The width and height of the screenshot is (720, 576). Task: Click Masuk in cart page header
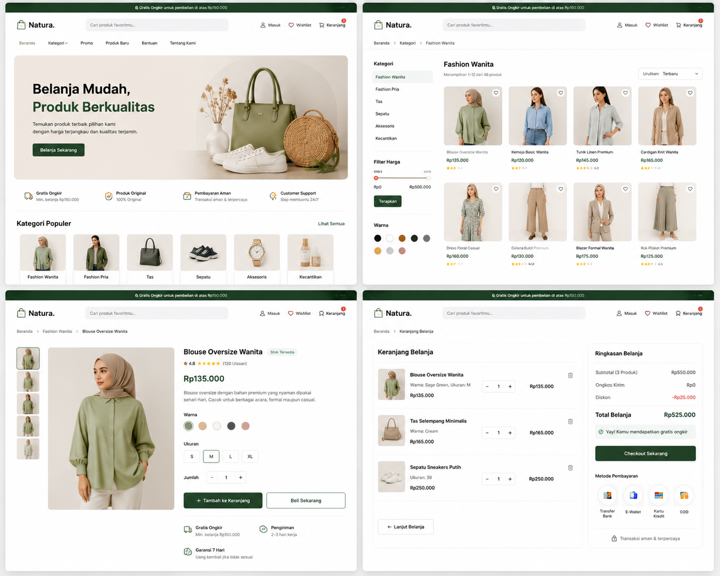627,313
